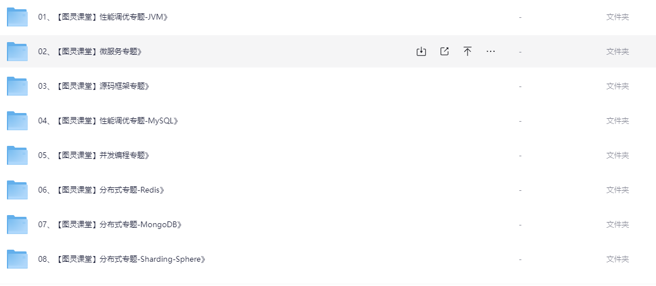Open the 07 分布式专题-MongoDB folder name

point(110,225)
